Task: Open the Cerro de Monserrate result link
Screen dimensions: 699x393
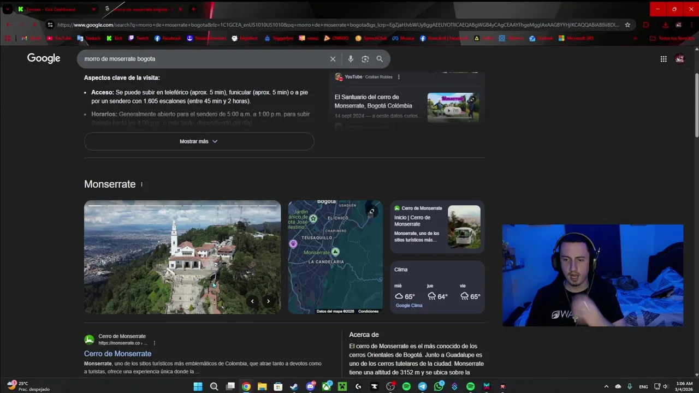Action: 117,354
